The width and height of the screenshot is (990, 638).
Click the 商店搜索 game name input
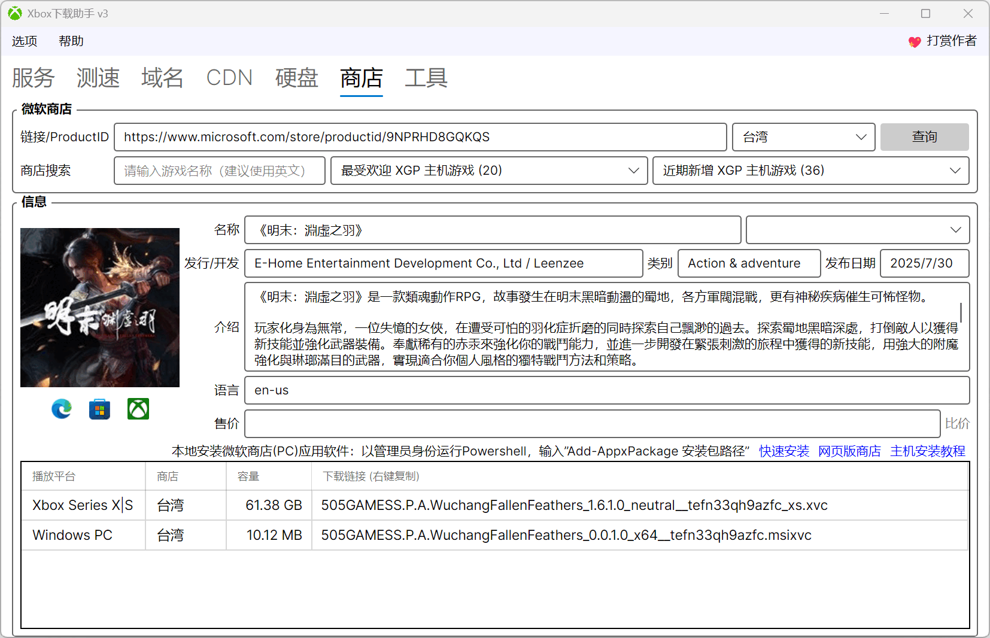point(220,171)
